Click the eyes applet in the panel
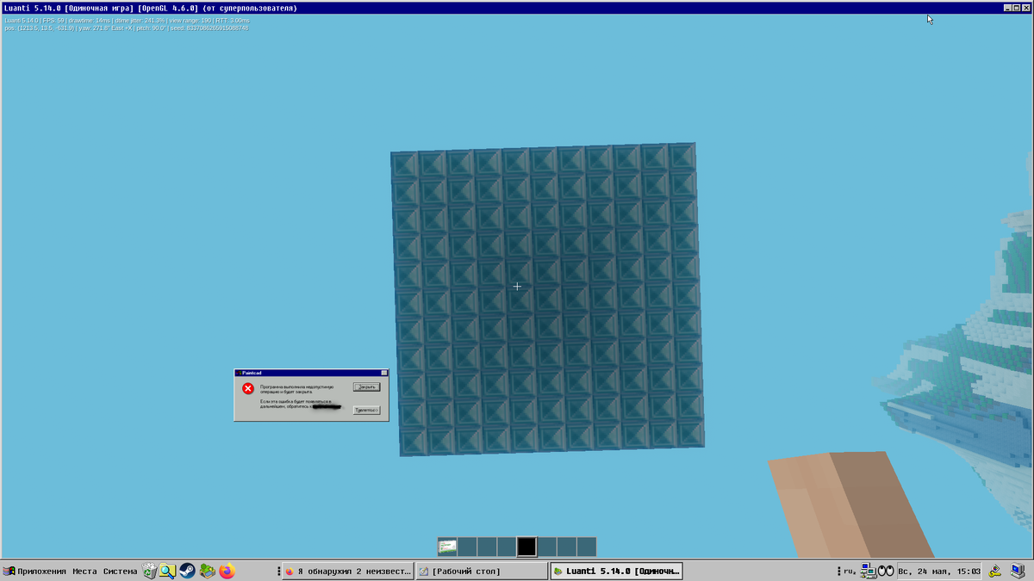Image resolution: width=1034 pixels, height=581 pixels. (x=886, y=571)
